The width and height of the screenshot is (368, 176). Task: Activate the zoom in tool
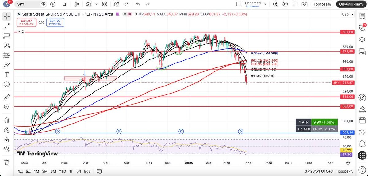6,107
